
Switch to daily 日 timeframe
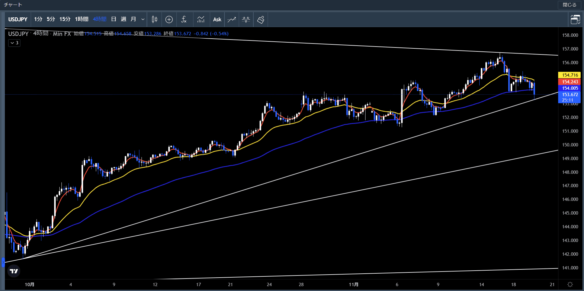click(x=114, y=19)
